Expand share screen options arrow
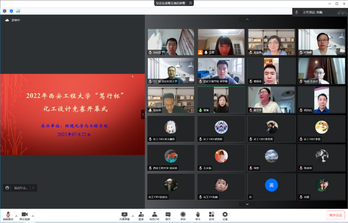The height and width of the screenshot is (223, 348). click(133, 216)
